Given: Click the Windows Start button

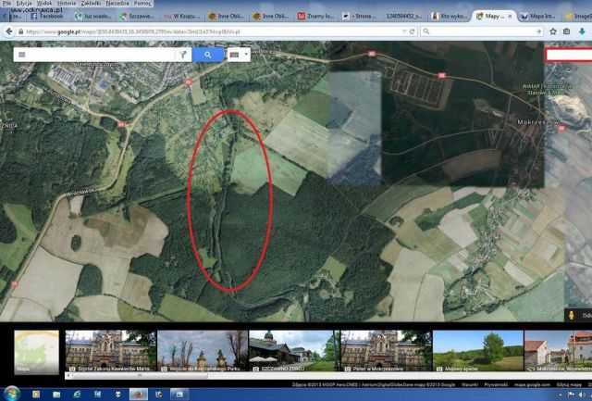Looking at the screenshot, I should pyautogui.click(x=11, y=394).
